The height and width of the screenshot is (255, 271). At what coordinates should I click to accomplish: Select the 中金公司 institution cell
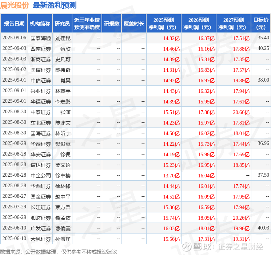pos(41,176)
